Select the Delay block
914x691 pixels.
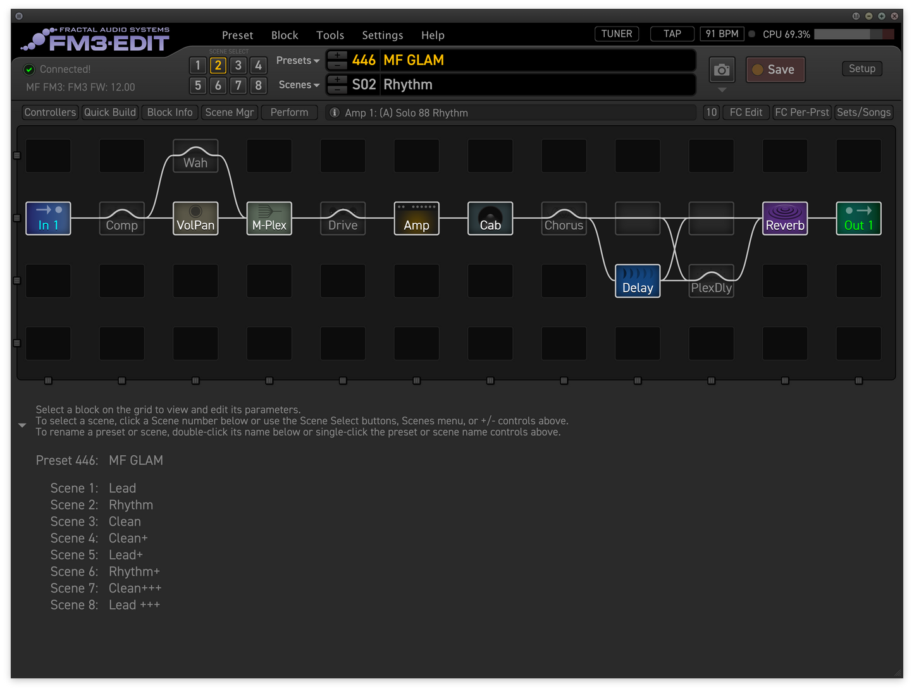point(638,281)
